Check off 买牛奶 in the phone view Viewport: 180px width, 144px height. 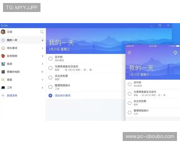click(130, 84)
